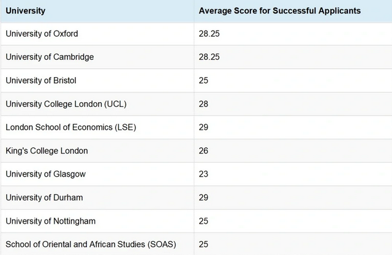This screenshot has height=255, width=392.
Task: Click the 28.25 score for Oxford
Action: coord(209,34)
